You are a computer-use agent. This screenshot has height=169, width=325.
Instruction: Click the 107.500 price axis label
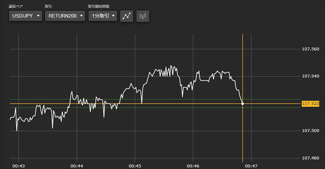(310, 130)
